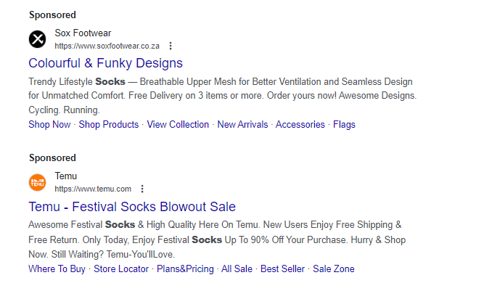Open Temu Festival Socks Blowout Sale headline
484x291 pixels.
(132, 207)
